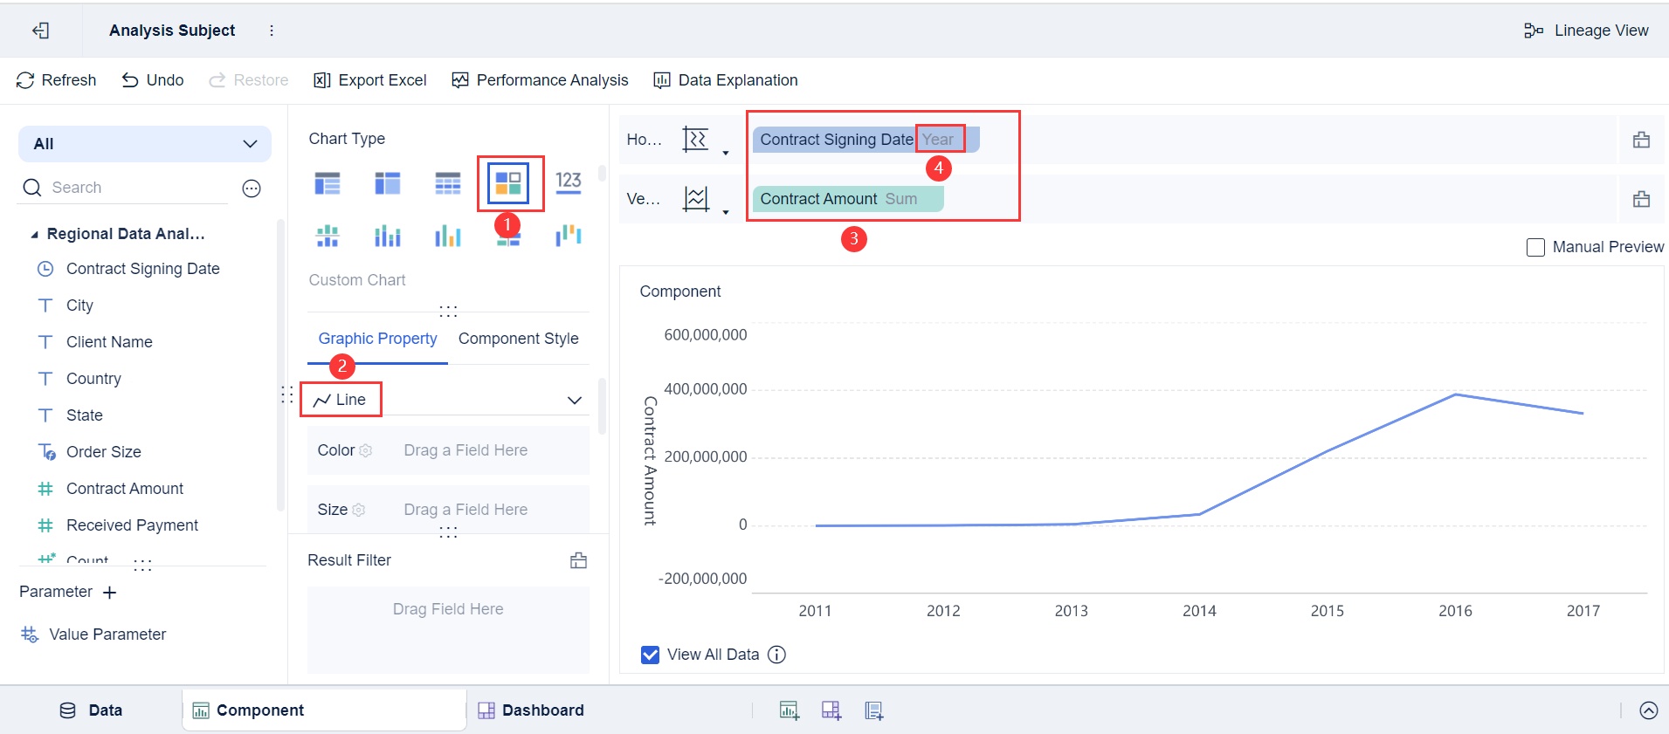The width and height of the screenshot is (1669, 734).
Task: Open the search options ellipsis icon
Action: pyautogui.click(x=252, y=189)
